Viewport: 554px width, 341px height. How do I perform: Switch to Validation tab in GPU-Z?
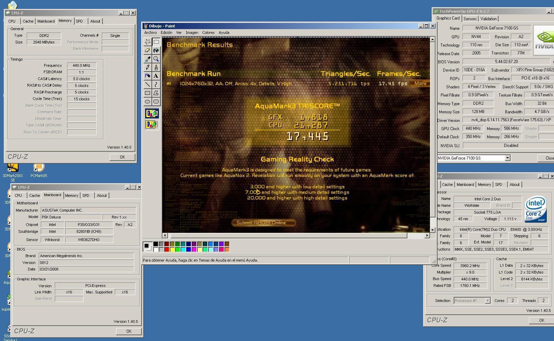pos(489,19)
